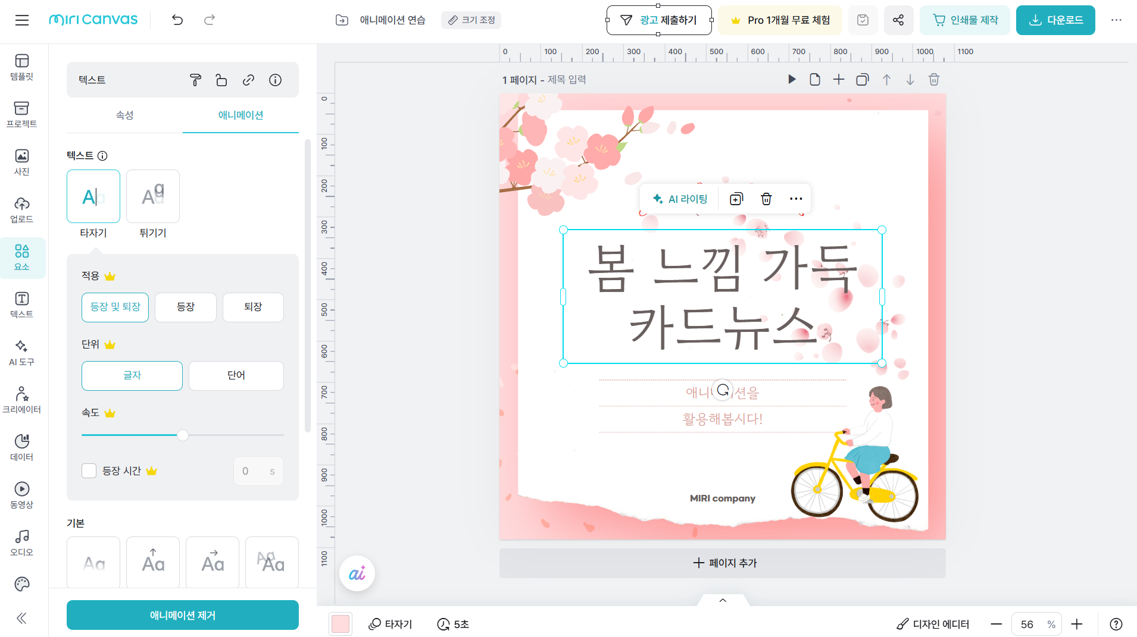Click the 크기 조정 button
The image size is (1137, 637).
click(471, 20)
